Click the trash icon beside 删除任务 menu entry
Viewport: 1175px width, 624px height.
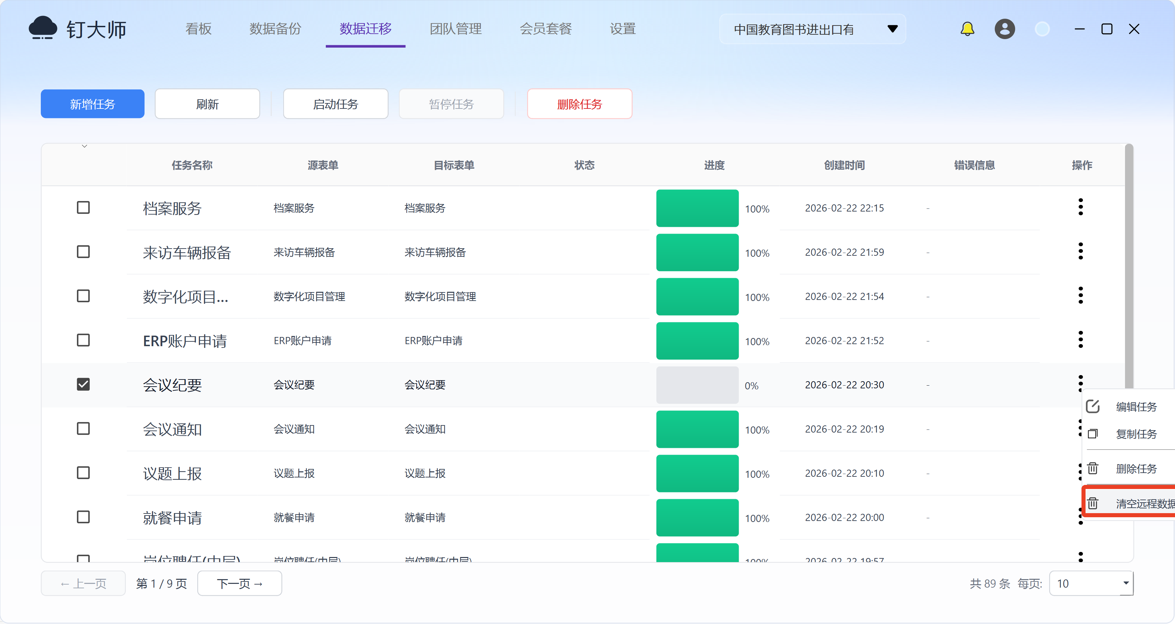(x=1093, y=469)
